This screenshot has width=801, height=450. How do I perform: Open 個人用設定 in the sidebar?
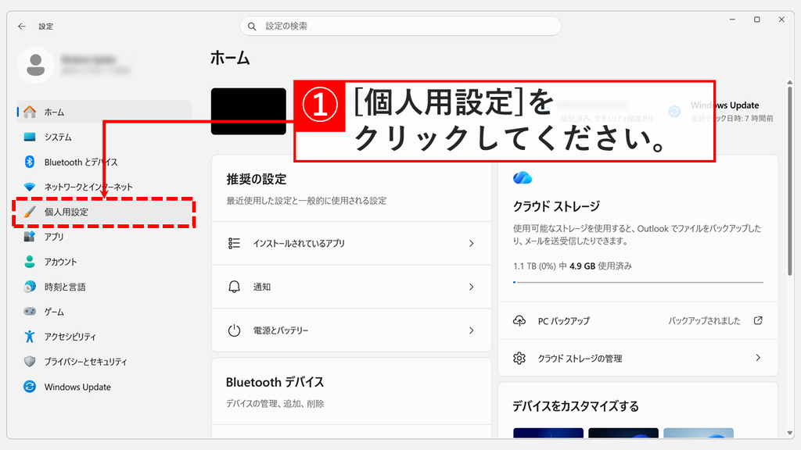(104, 212)
